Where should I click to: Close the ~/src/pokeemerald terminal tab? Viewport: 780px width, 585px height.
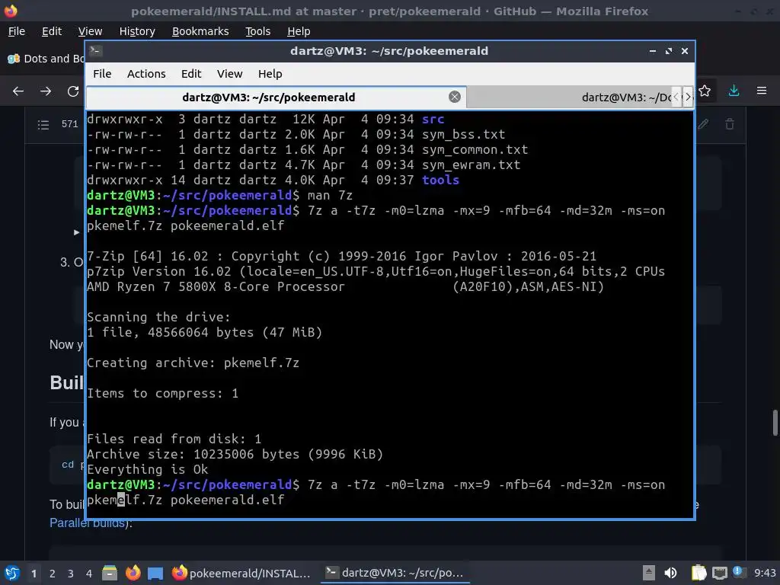454,97
